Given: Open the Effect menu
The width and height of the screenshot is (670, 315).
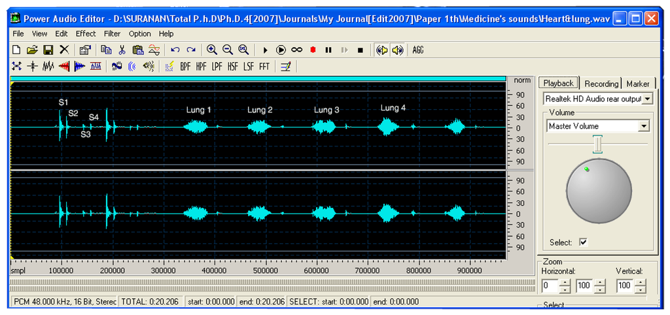Looking at the screenshot, I should point(86,34).
